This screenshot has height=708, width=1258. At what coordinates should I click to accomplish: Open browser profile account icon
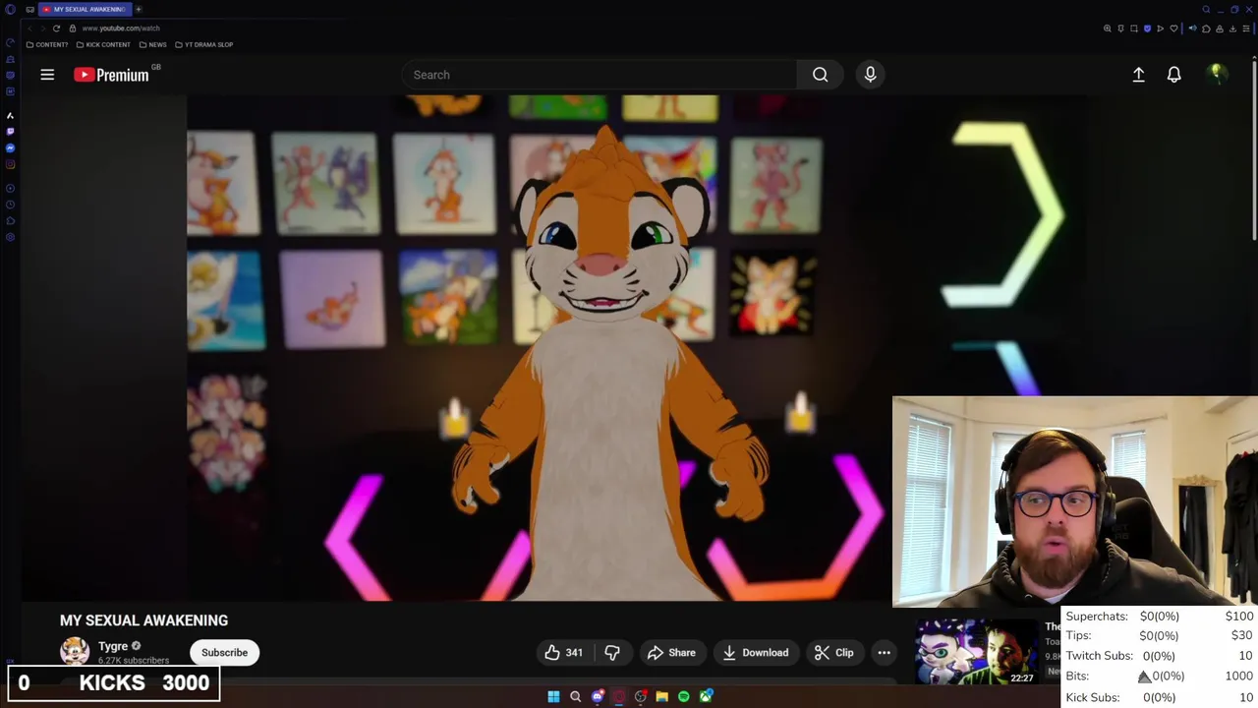pyautogui.click(x=1220, y=29)
